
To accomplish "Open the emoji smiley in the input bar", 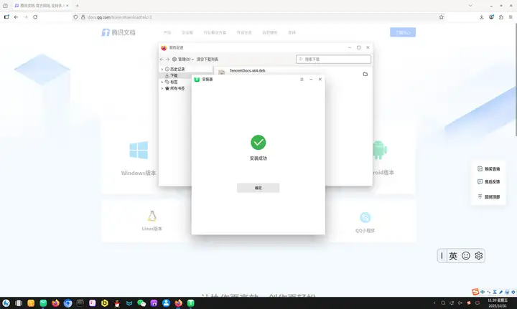I will click(x=466, y=256).
